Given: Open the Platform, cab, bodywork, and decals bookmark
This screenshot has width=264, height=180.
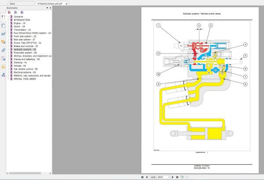Looking at the screenshot, I should (x=33, y=76).
